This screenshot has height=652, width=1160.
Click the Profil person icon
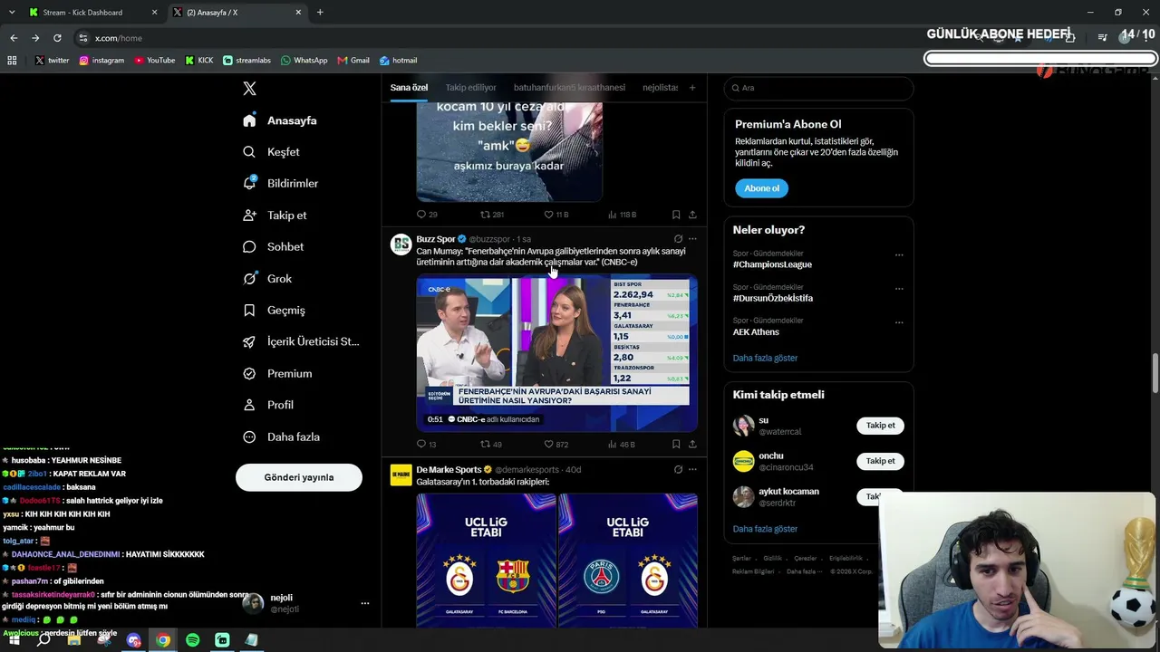click(249, 405)
